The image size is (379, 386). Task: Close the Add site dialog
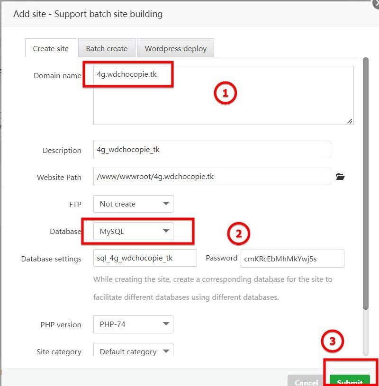click(x=374, y=2)
